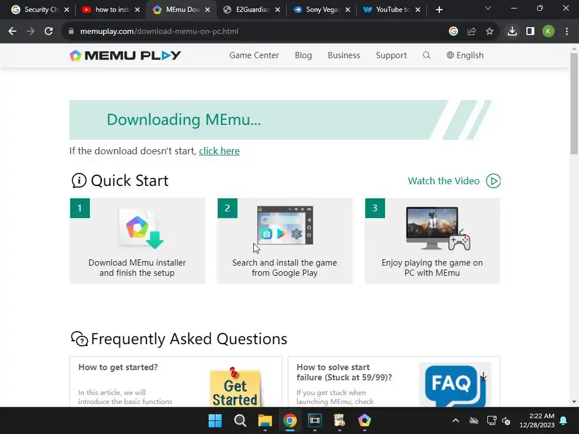Open the site search magnifier icon
Screen dimensions: 579x434
(426, 55)
